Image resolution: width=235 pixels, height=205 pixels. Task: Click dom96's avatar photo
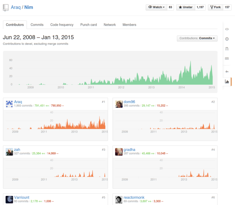point(119,104)
